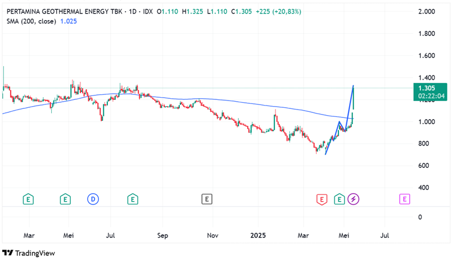Open the gray E marker near November
This screenshot has width=453, height=260.
click(207, 199)
